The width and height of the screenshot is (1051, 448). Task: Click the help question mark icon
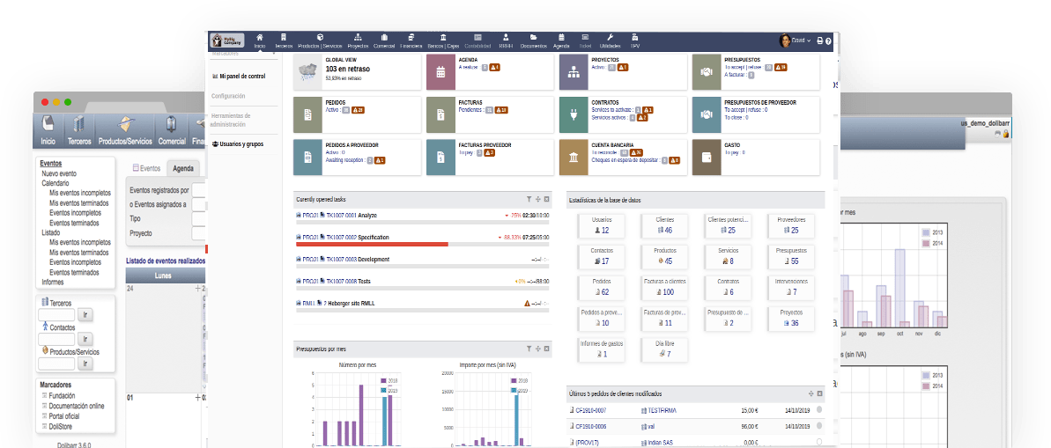(x=828, y=40)
